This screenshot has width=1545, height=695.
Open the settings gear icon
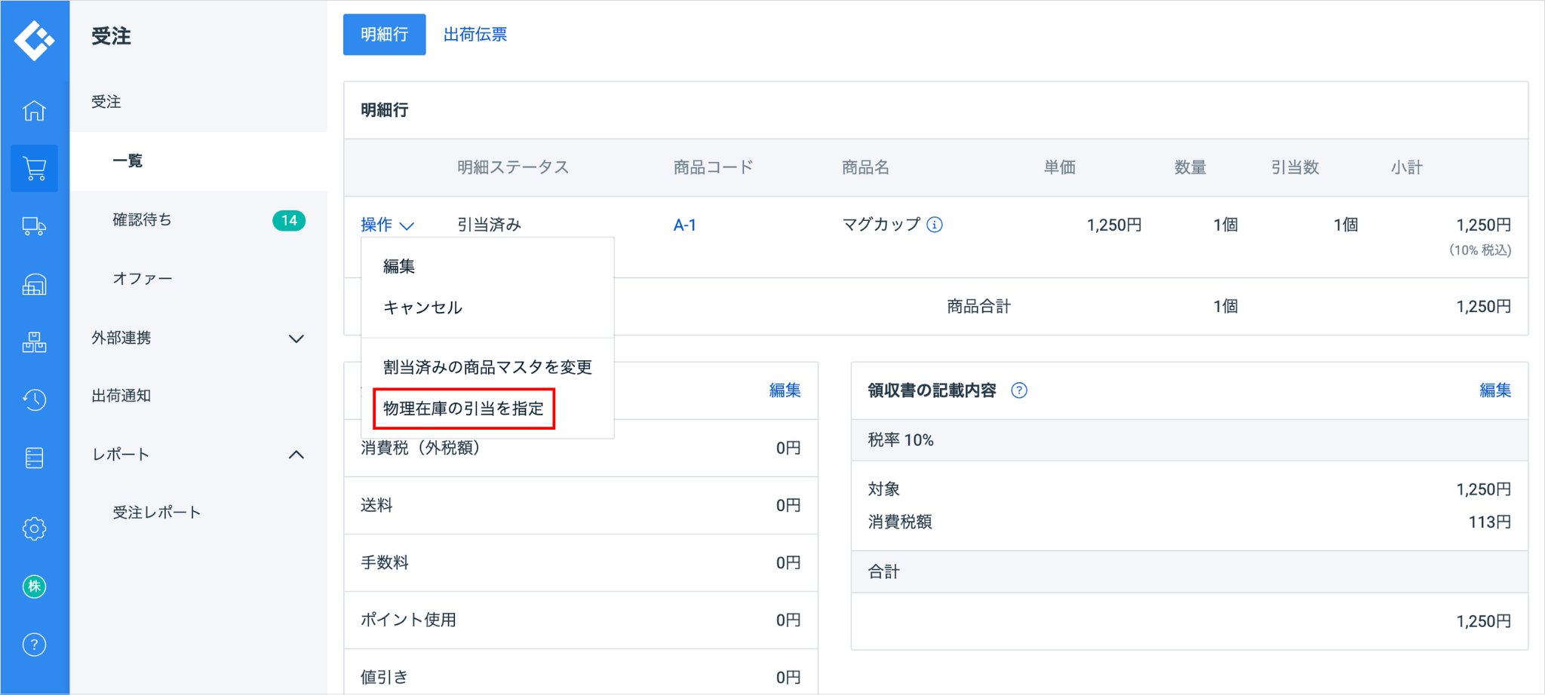point(35,528)
